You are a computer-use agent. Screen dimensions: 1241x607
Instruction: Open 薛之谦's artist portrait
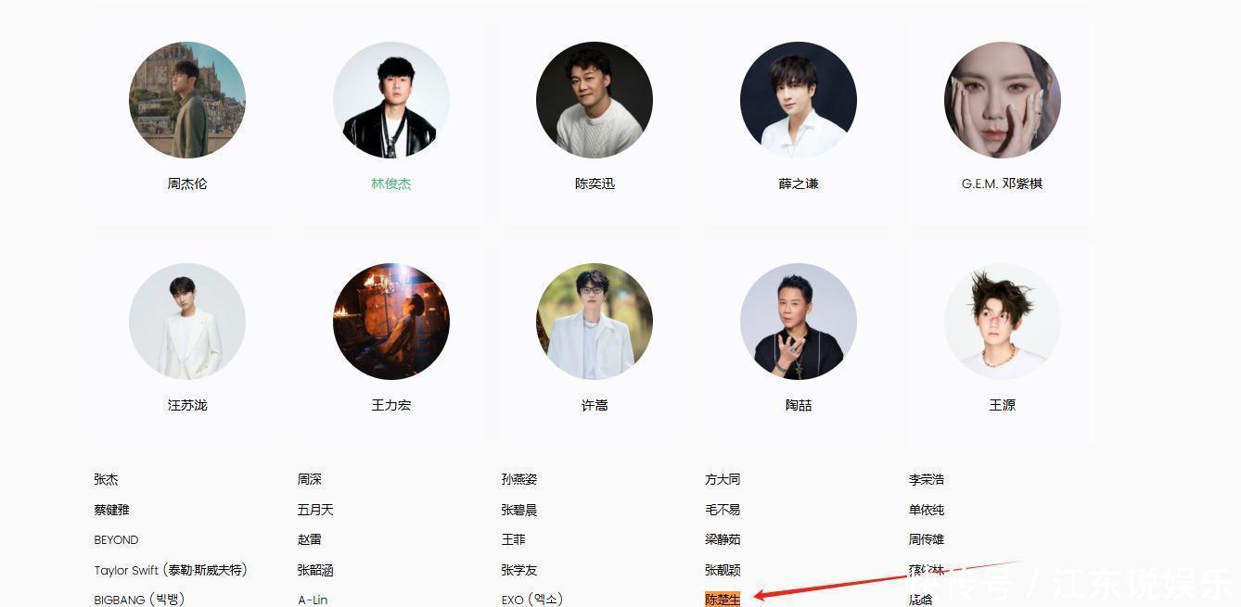click(799, 100)
